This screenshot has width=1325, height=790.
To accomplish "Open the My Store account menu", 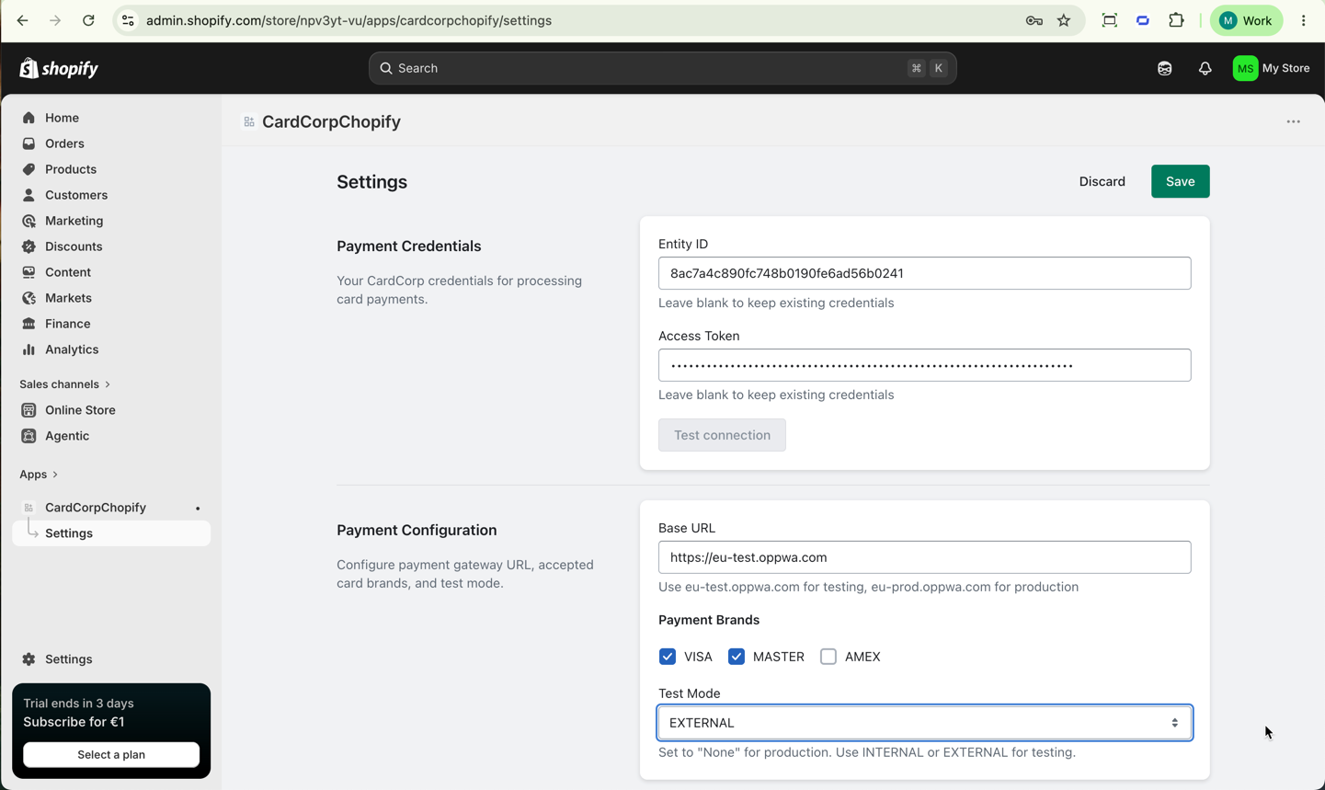I will [x=1272, y=68].
